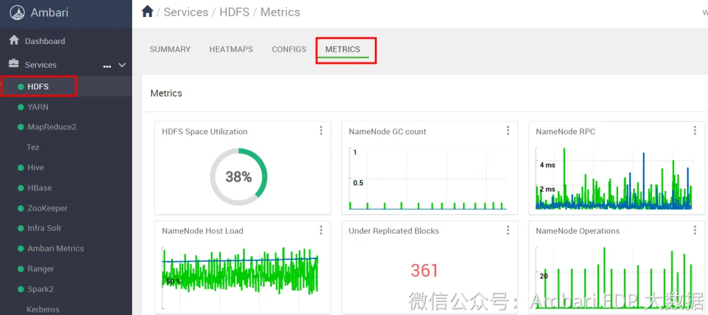
Task: Open the NameNode GC count widget menu
Action: point(508,130)
